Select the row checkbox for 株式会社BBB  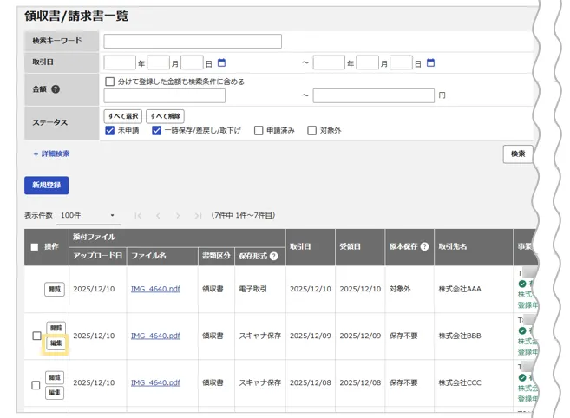tap(36, 336)
